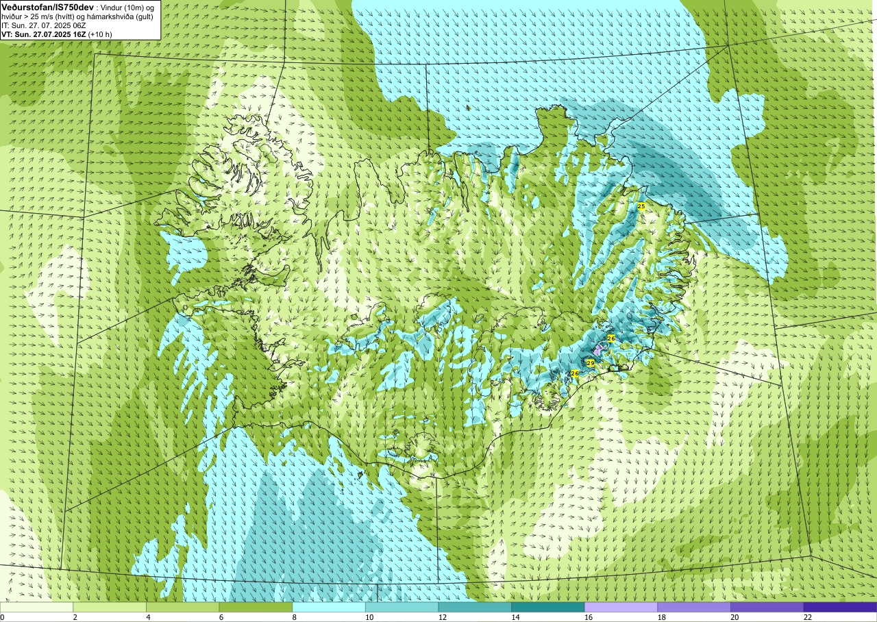
Task: Select the 18–20 m/s light purple swatch
Action: click(694, 607)
